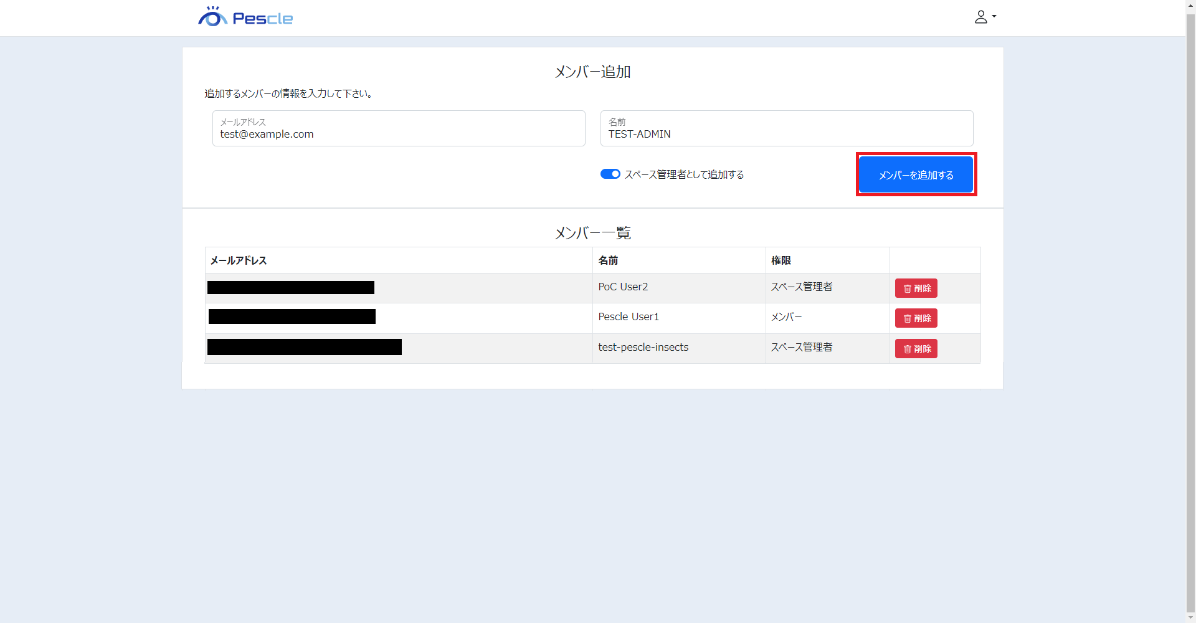Delete the PoC User2 member
The height and width of the screenshot is (623, 1196).
[916, 288]
